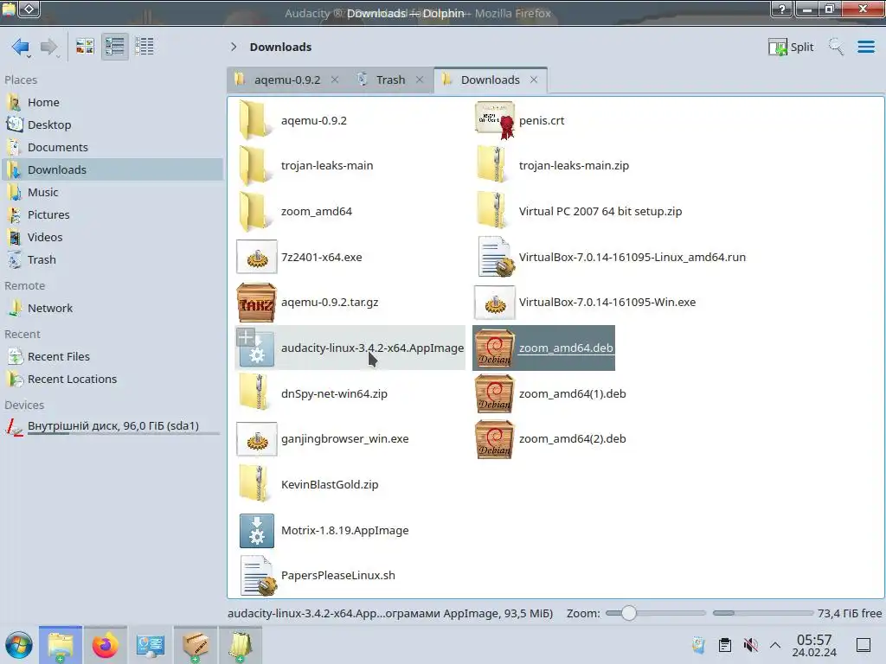This screenshot has height=664, width=886.
Task: Open Network under Remote
Action: (49, 309)
